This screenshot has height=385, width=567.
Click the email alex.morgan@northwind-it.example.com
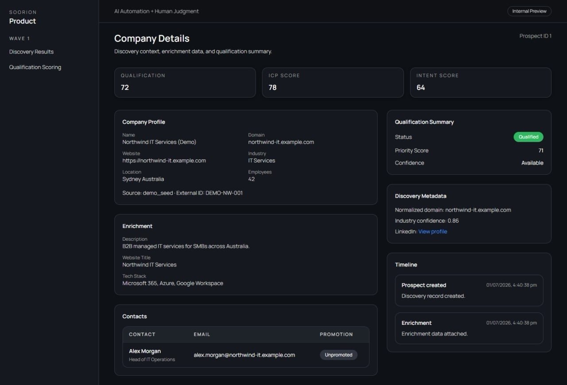point(244,355)
